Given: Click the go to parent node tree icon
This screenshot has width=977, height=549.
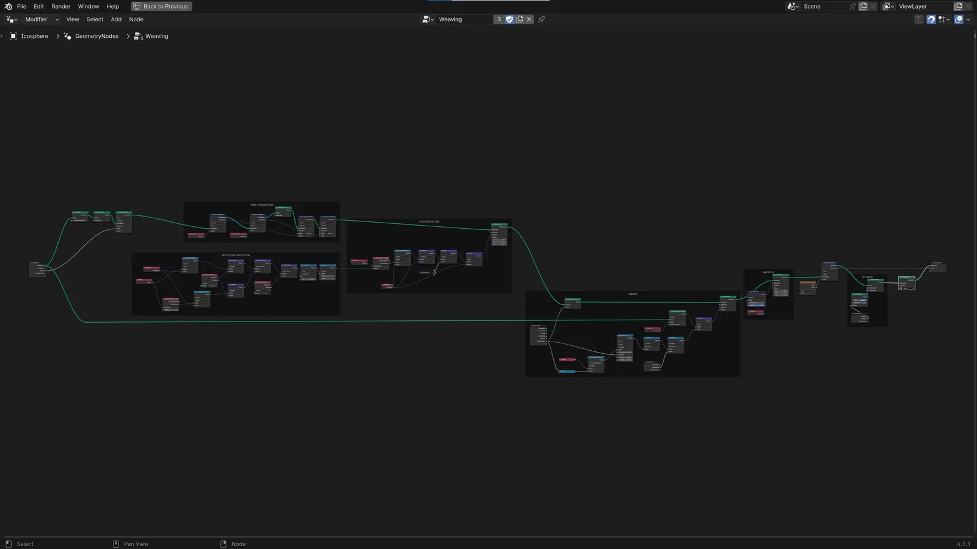Looking at the screenshot, I should (919, 19).
